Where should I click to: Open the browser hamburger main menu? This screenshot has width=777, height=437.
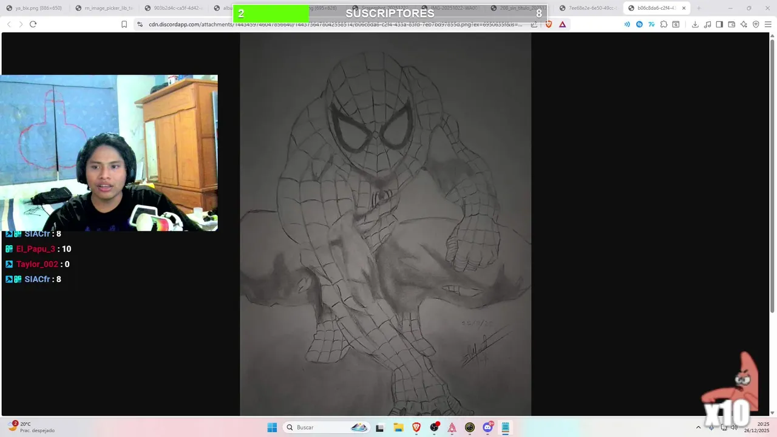pyautogui.click(x=768, y=24)
